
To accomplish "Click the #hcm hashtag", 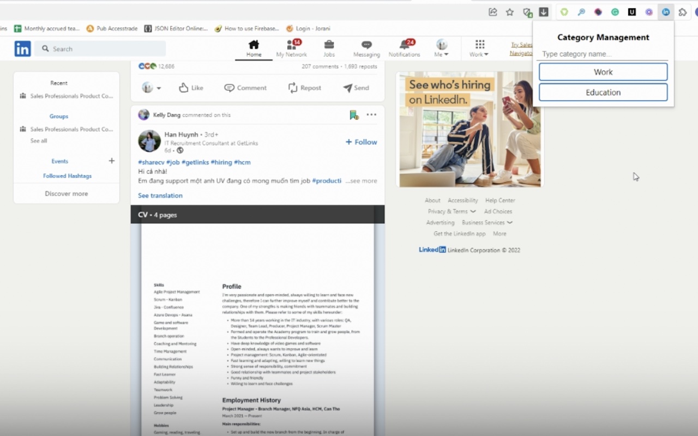I will [x=242, y=162].
